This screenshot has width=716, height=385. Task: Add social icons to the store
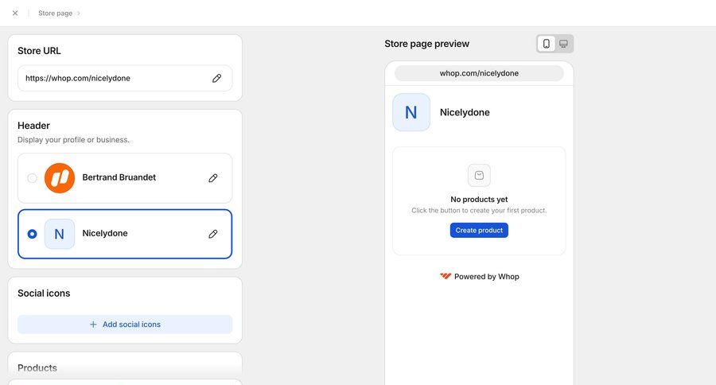point(125,325)
